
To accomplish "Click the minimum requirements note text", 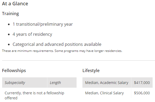I will (x=62, y=51).
